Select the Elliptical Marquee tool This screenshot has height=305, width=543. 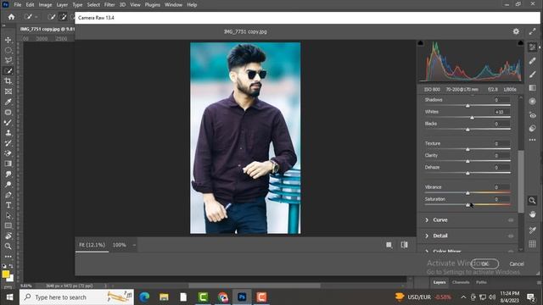tap(8, 50)
